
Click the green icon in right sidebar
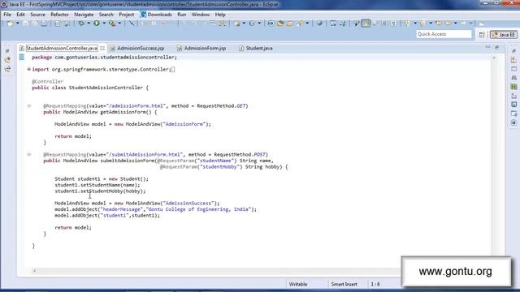(x=513, y=87)
